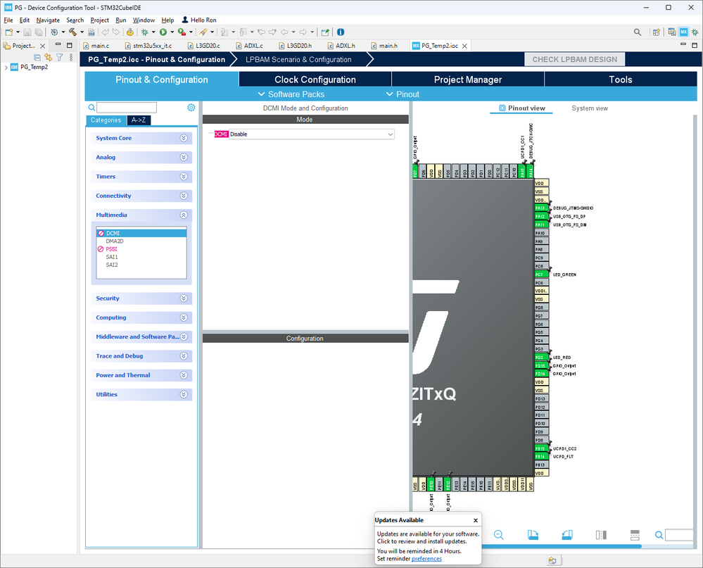Click the status bar updates icon

[552, 560]
